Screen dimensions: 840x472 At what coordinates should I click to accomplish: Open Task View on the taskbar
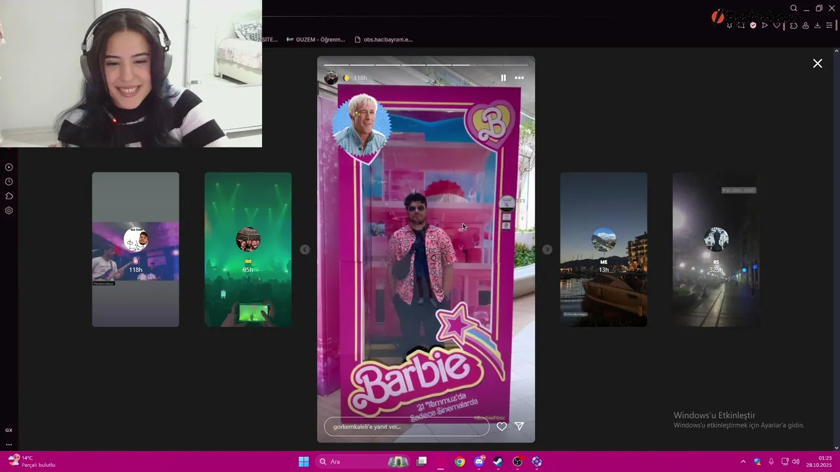(422, 462)
